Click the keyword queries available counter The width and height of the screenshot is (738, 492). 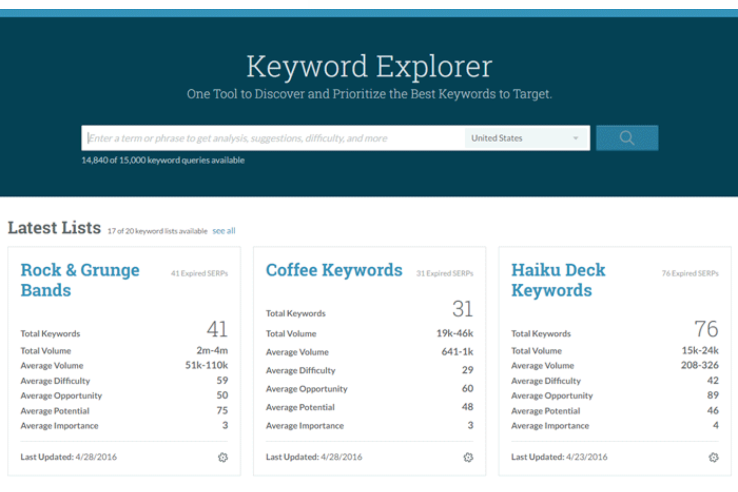click(x=163, y=160)
